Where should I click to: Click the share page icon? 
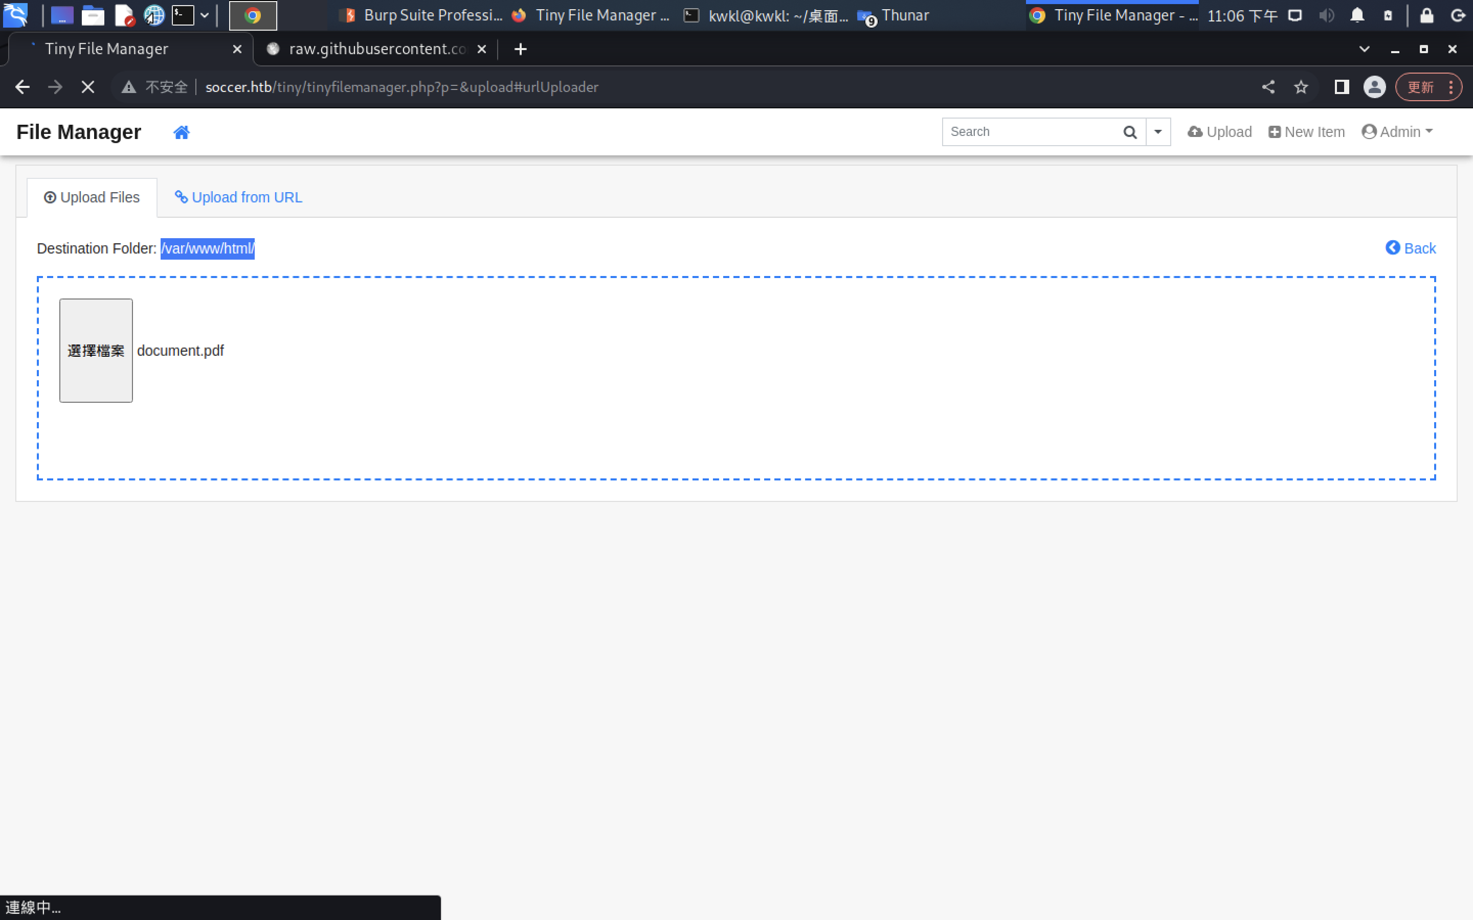pyautogui.click(x=1268, y=87)
